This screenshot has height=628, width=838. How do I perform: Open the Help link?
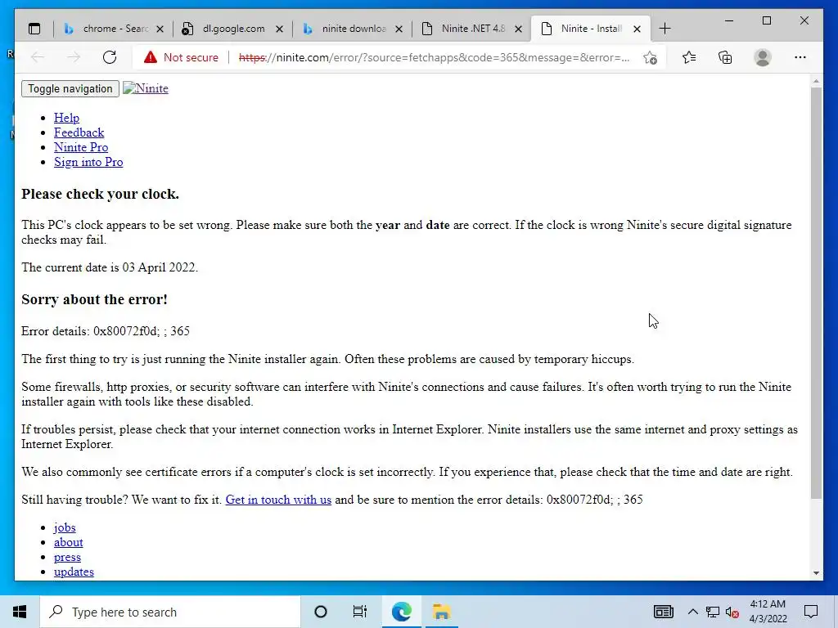pyautogui.click(x=67, y=118)
